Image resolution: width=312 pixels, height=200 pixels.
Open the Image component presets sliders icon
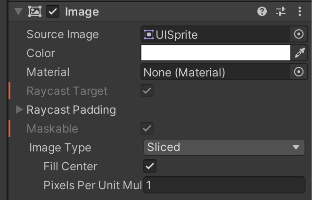[281, 11]
